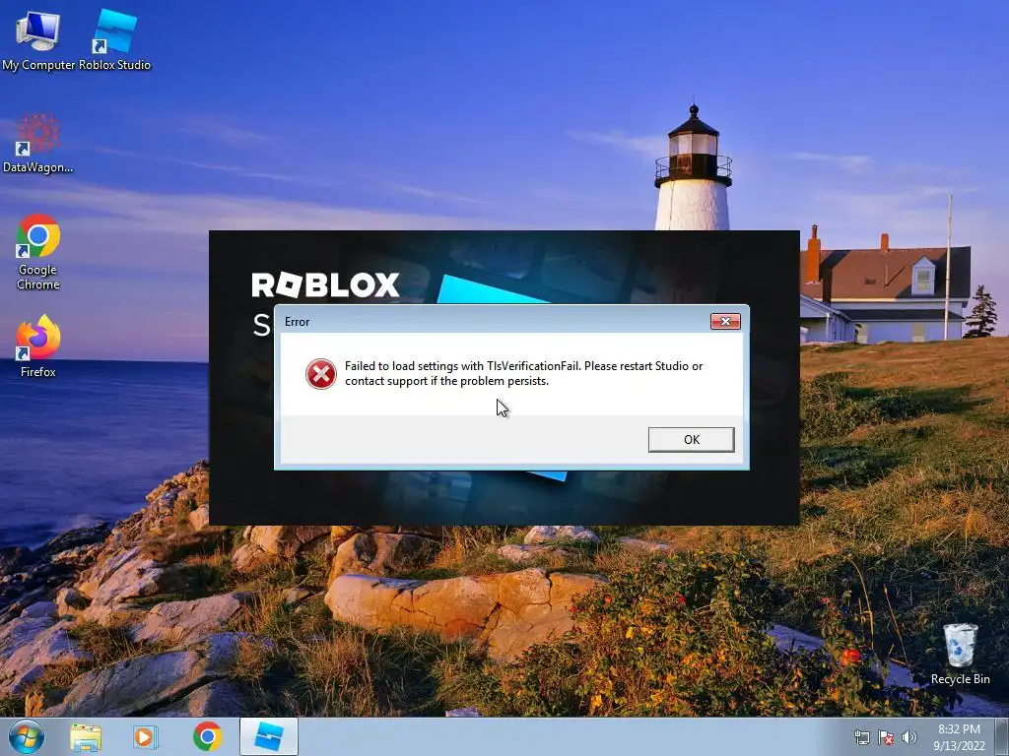Screen dimensions: 1009x756
Task: Select the DataWagon desktop shortcut
Action: click(38, 143)
